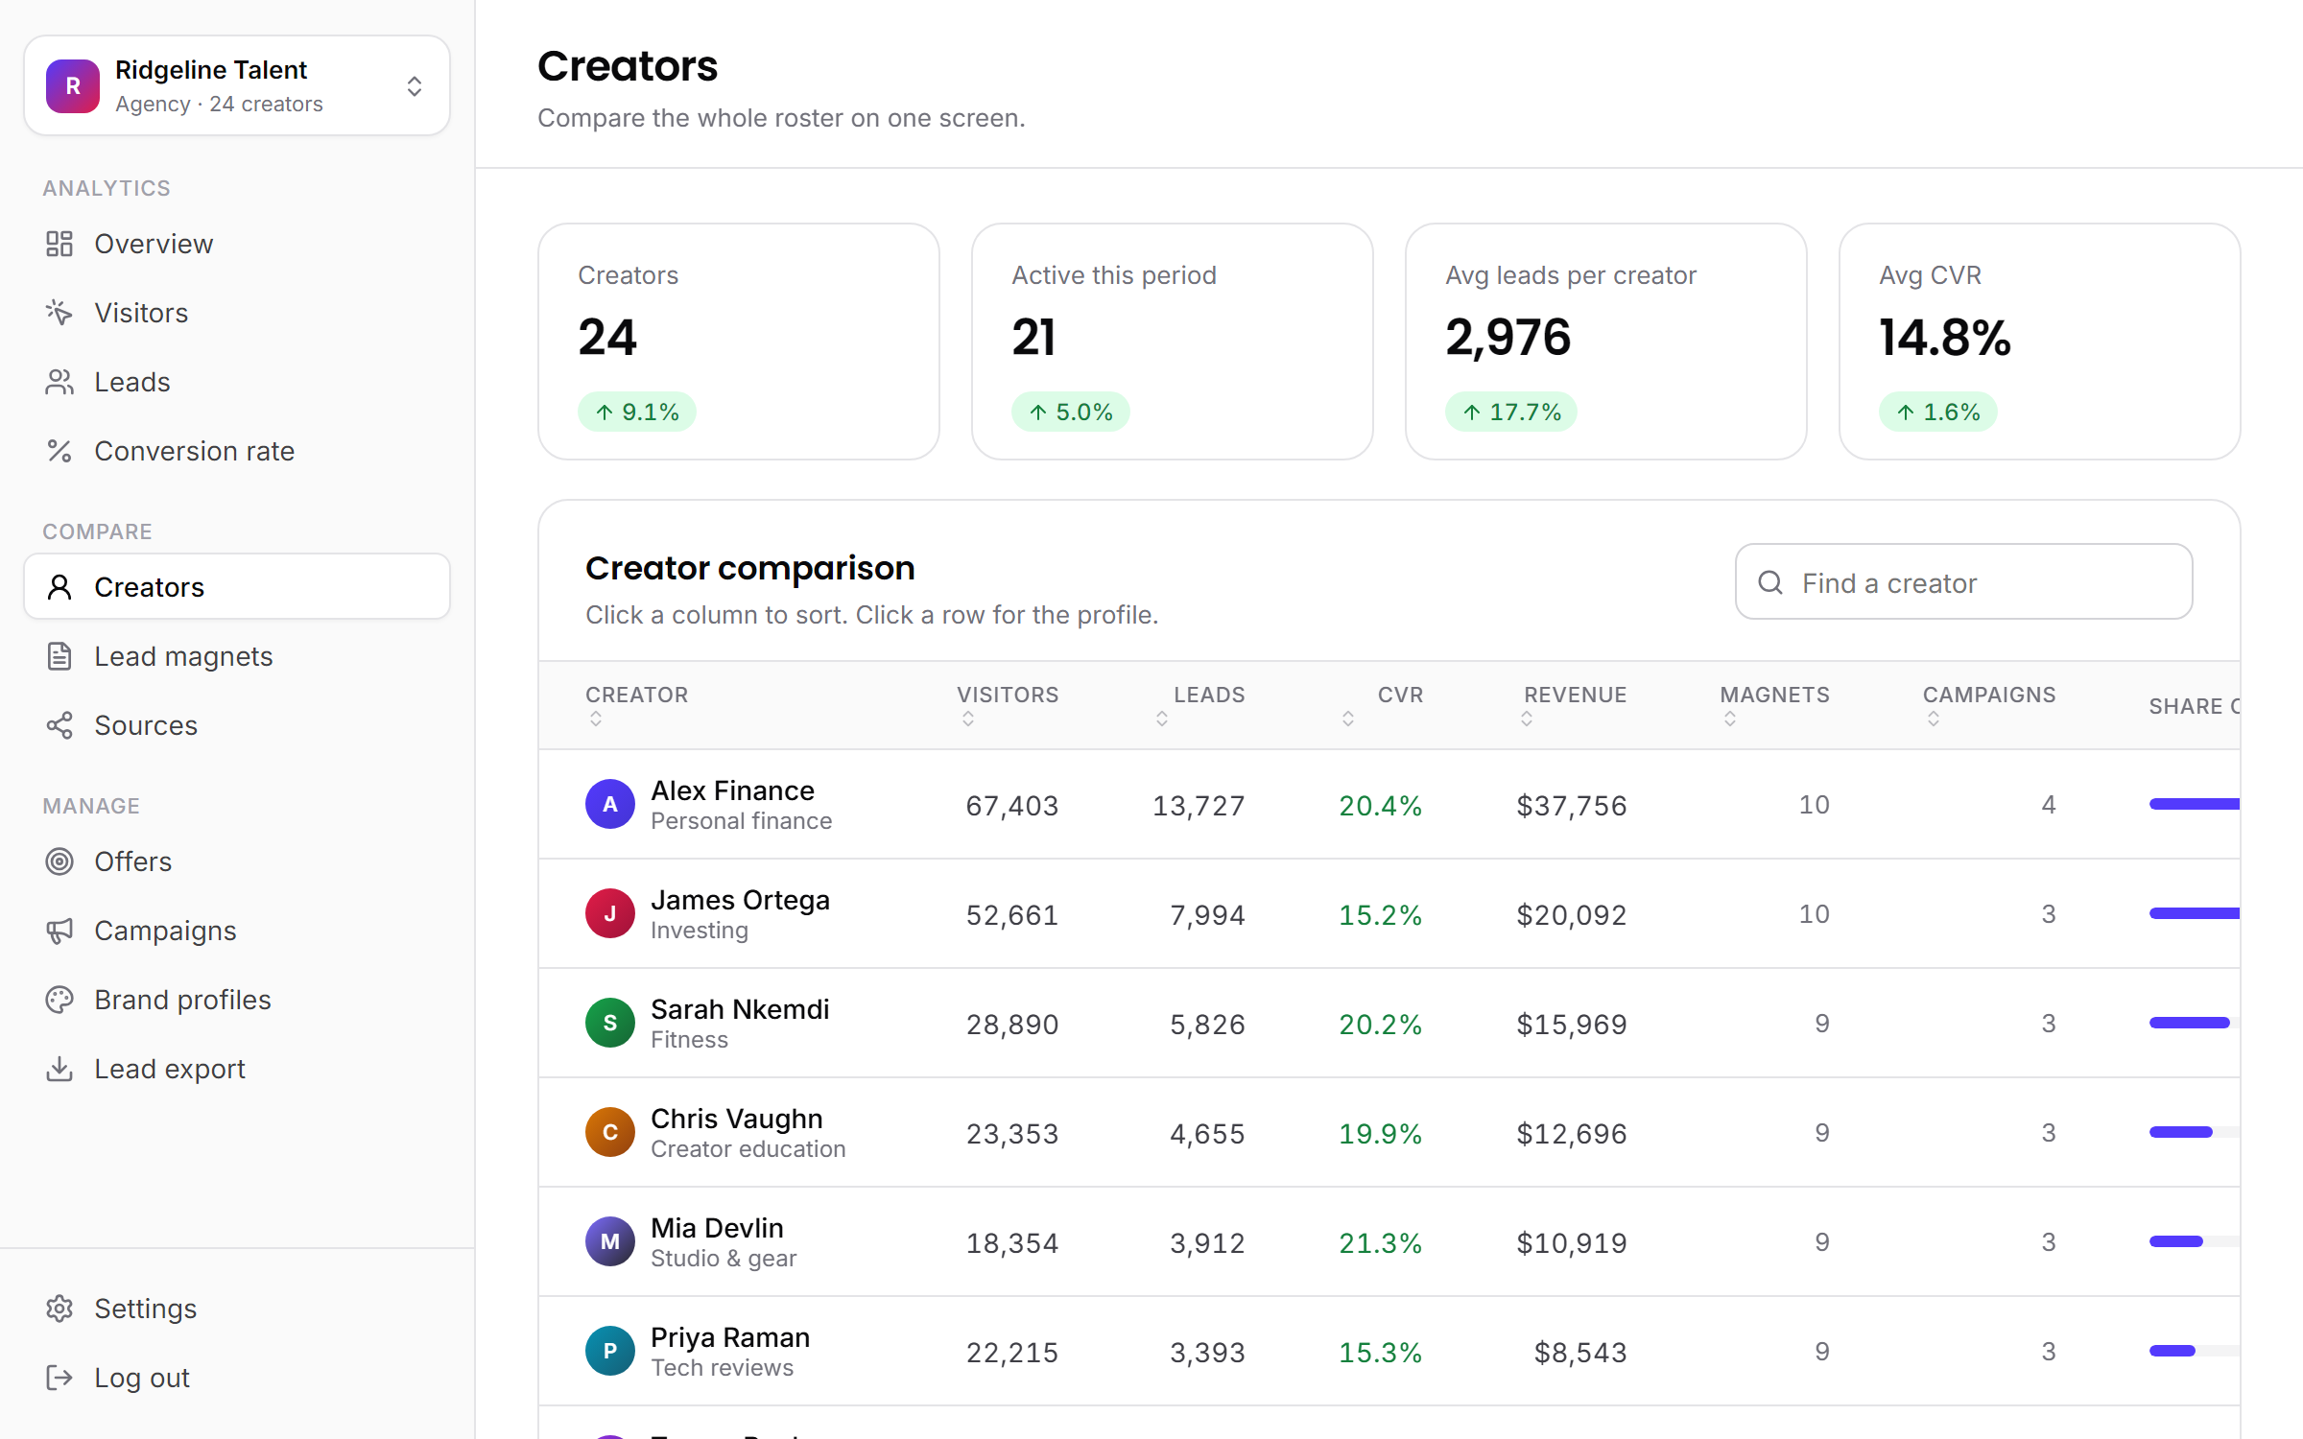
Task: Navigate to Conversion rate
Action: pyautogui.click(x=237, y=451)
